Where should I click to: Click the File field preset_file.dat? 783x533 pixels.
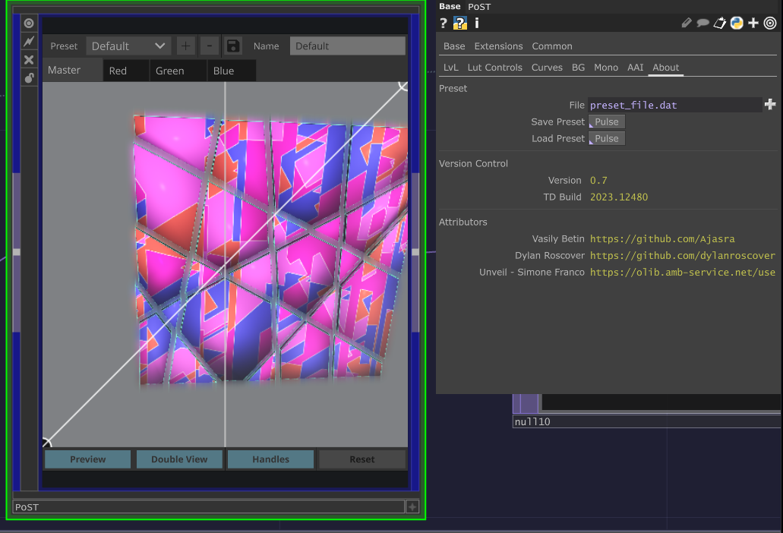(674, 105)
